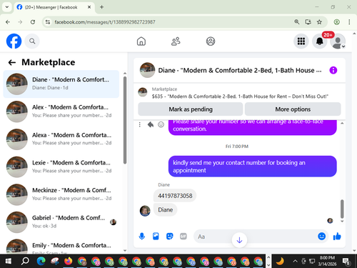Open emoji picker in message box
This screenshot has width=357, height=268.
[x=321, y=237]
